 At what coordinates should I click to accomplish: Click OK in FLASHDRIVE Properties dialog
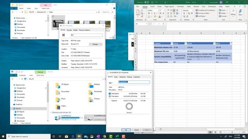click(126, 130)
